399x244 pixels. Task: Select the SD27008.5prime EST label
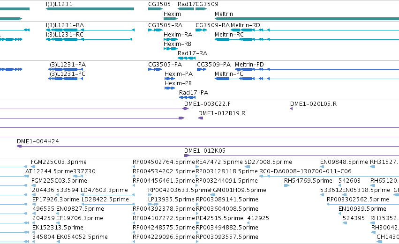268,162
